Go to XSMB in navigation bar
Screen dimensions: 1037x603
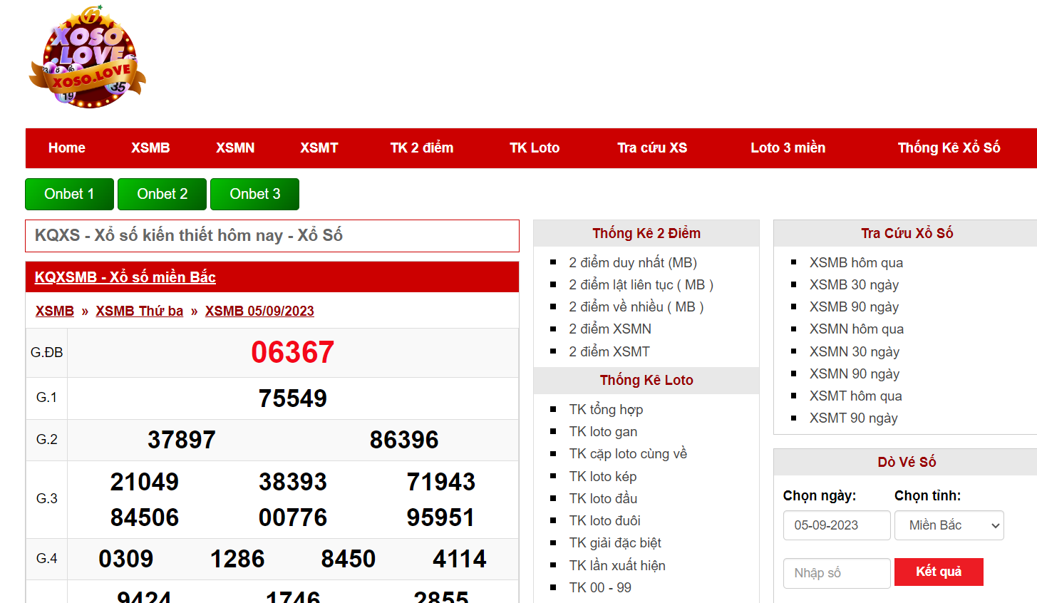[x=150, y=148]
